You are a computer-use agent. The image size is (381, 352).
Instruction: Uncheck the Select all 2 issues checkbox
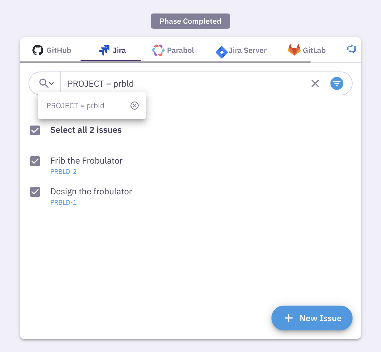tap(35, 130)
